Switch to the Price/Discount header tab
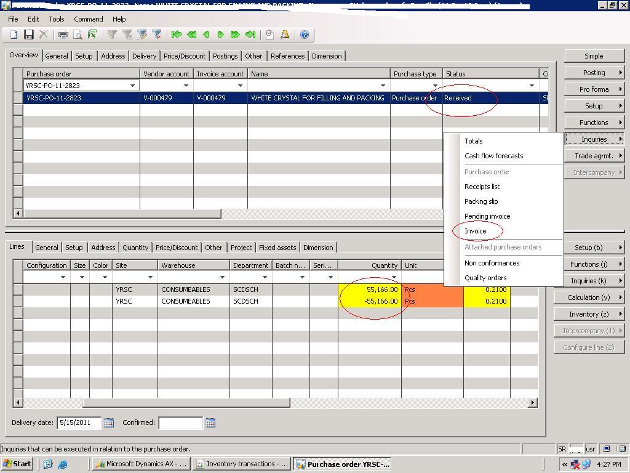This screenshot has height=473, width=630. tap(185, 56)
